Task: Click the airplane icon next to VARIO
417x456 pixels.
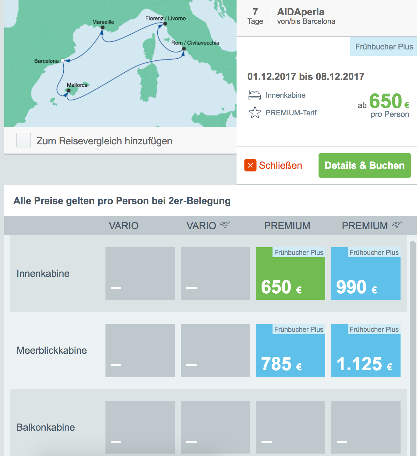Action: [225, 225]
